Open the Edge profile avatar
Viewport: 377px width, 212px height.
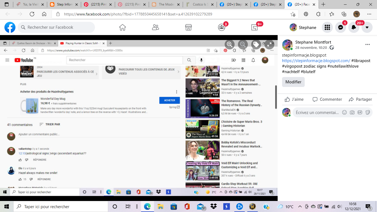click(x=357, y=14)
